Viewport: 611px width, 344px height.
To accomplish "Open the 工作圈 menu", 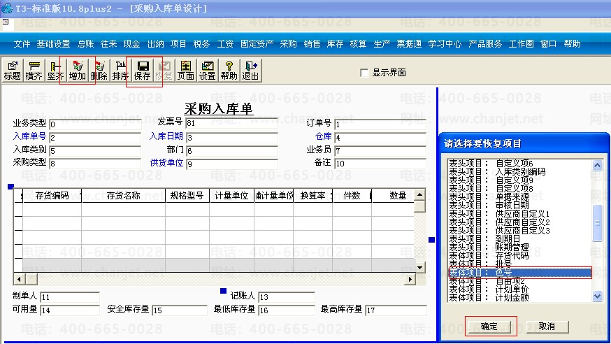I will coord(521,44).
